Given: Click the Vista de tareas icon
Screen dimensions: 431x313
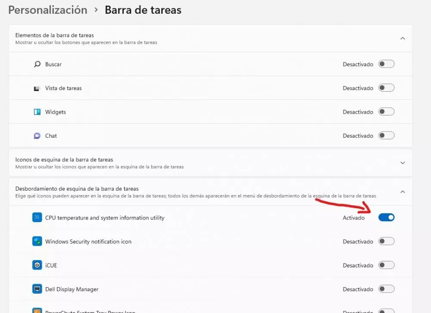Looking at the screenshot, I should coord(37,88).
